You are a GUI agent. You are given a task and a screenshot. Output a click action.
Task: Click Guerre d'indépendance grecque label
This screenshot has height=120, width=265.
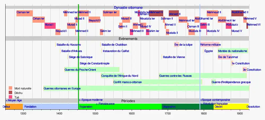tap(231, 82)
